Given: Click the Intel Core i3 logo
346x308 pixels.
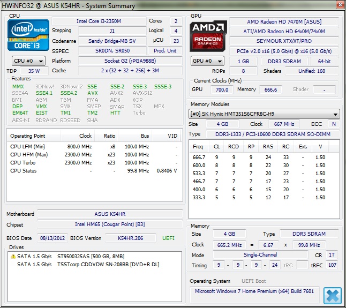Looking at the screenshot, I should pyautogui.click(x=28, y=35).
